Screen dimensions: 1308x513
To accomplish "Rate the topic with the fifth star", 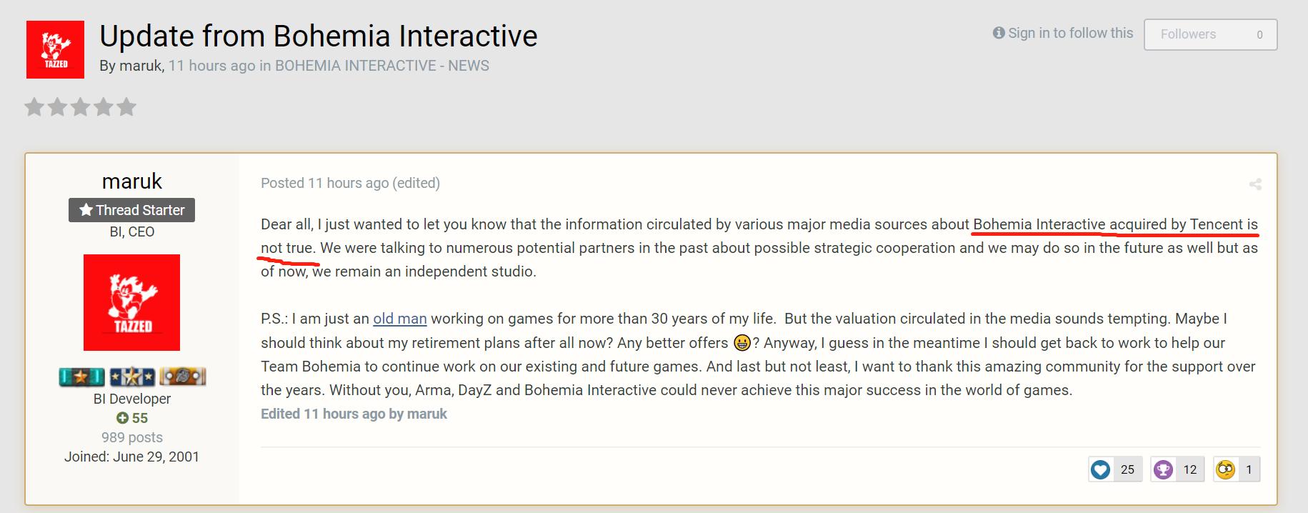I will (x=126, y=107).
